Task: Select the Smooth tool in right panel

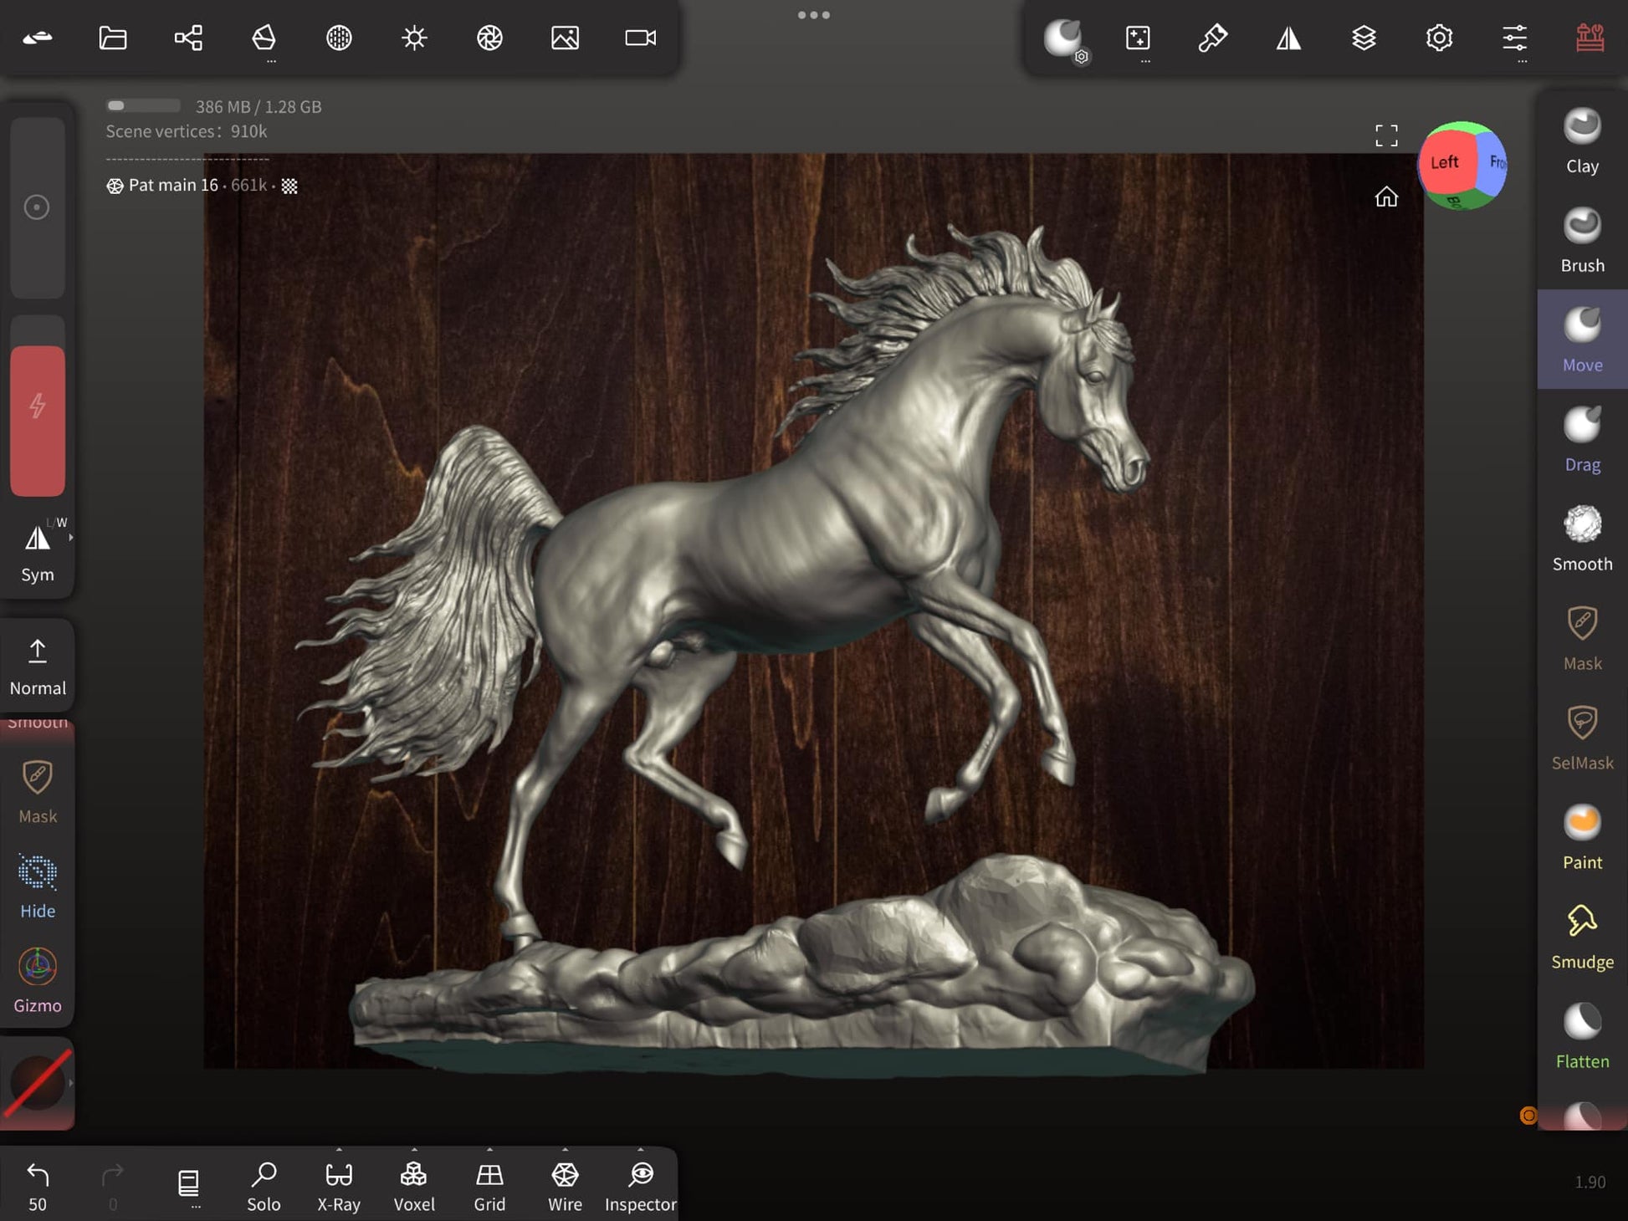Action: pos(1581,538)
